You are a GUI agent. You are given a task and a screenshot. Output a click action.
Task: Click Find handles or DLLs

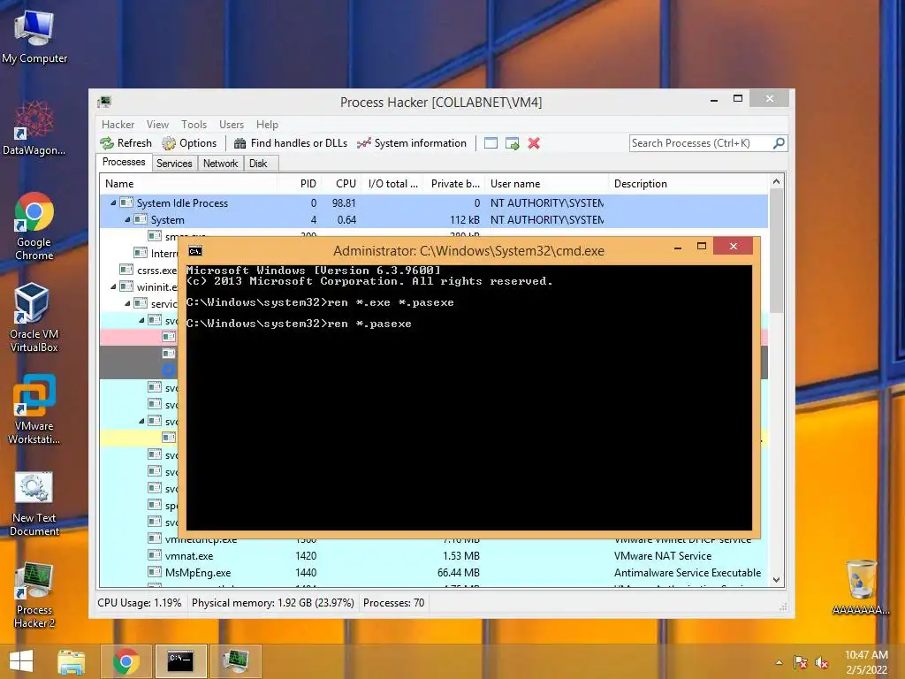tap(290, 143)
